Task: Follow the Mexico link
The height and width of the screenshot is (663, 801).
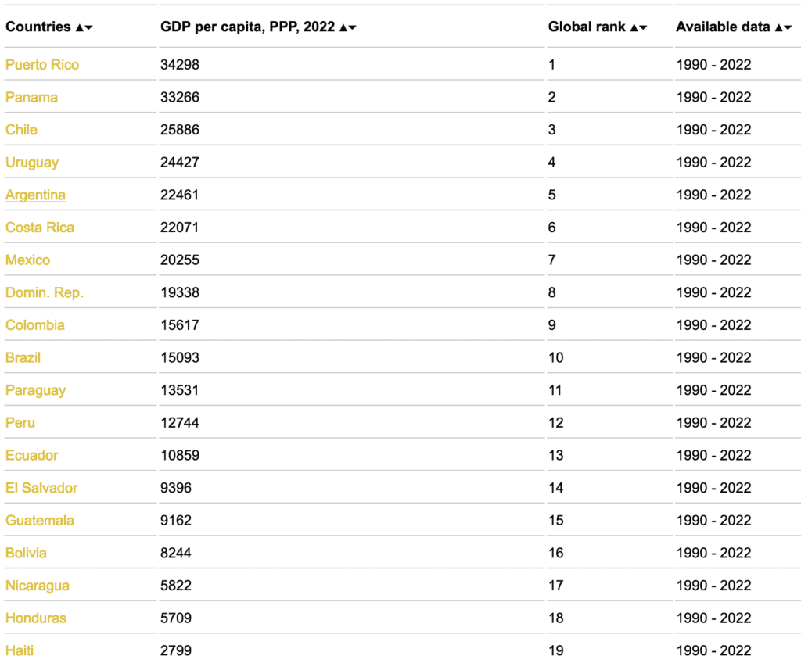Action: click(x=27, y=260)
